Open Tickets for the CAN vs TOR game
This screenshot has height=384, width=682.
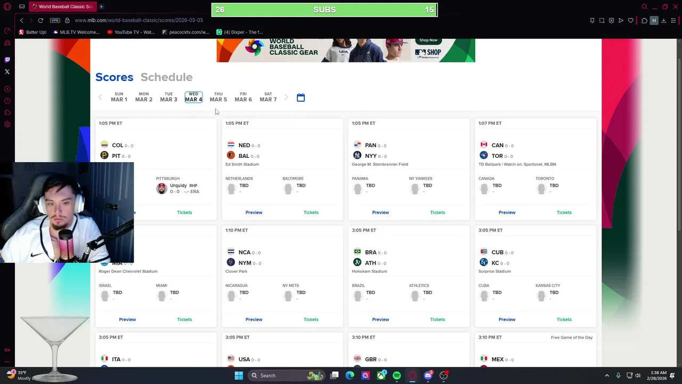point(564,212)
